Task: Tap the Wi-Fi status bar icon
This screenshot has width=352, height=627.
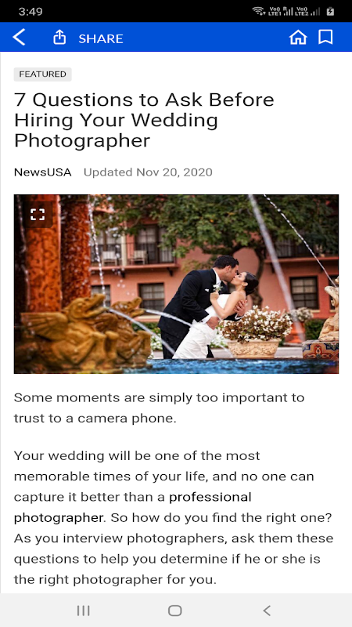Action: (259, 11)
